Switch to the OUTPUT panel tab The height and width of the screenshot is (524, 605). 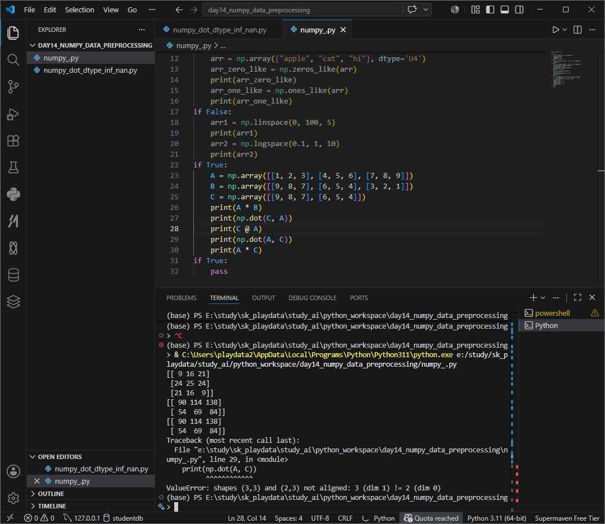[263, 298]
